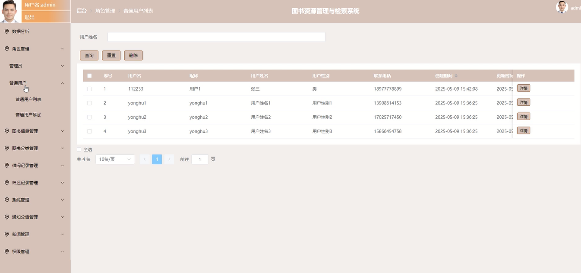Expand the 图书分类管理 chevron
Viewport: 581px width, 273px height.
(x=62, y=148)
